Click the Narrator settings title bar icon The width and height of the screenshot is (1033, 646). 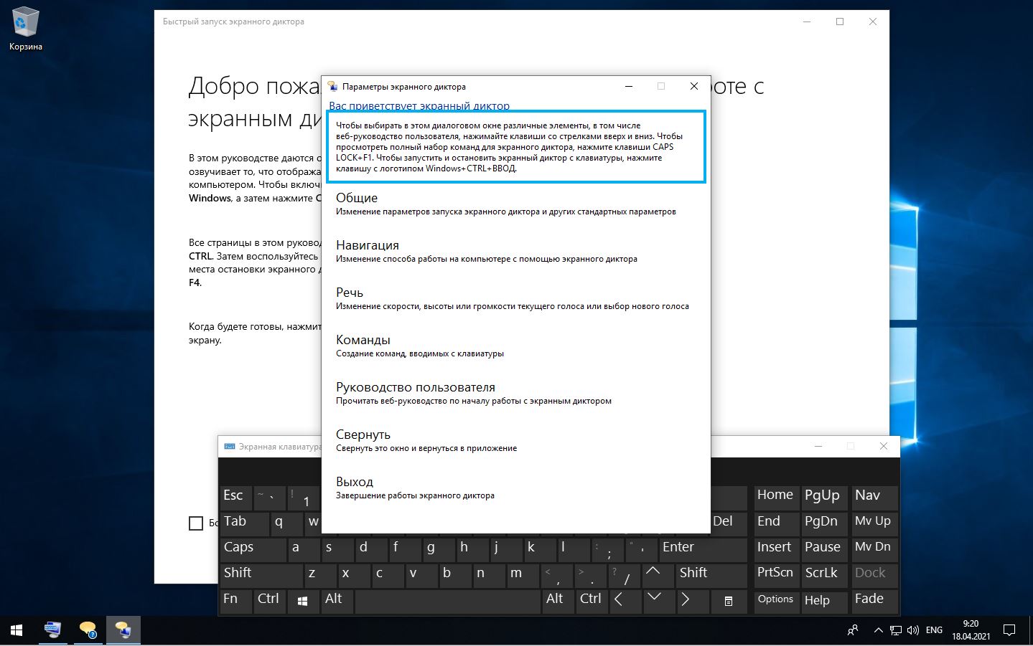332,87
